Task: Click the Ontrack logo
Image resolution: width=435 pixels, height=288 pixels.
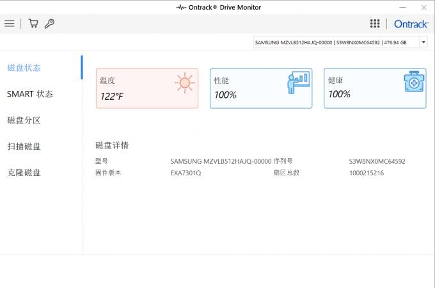Action: pos(411,24)
